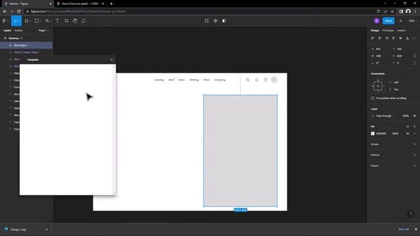Click the X position input field
Image resolution: width=420 pixels, height=236 pixels.
378,49
